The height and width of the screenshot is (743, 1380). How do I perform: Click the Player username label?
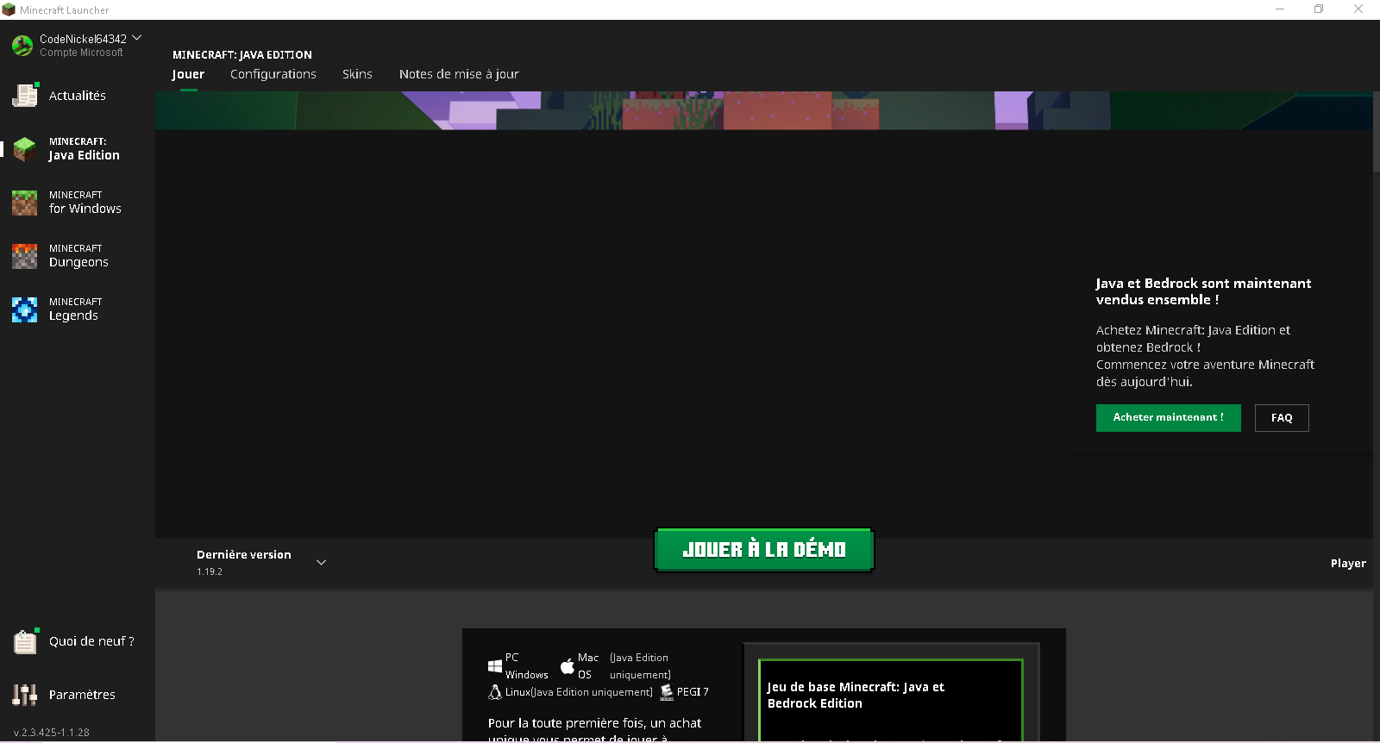[1348, 564]
